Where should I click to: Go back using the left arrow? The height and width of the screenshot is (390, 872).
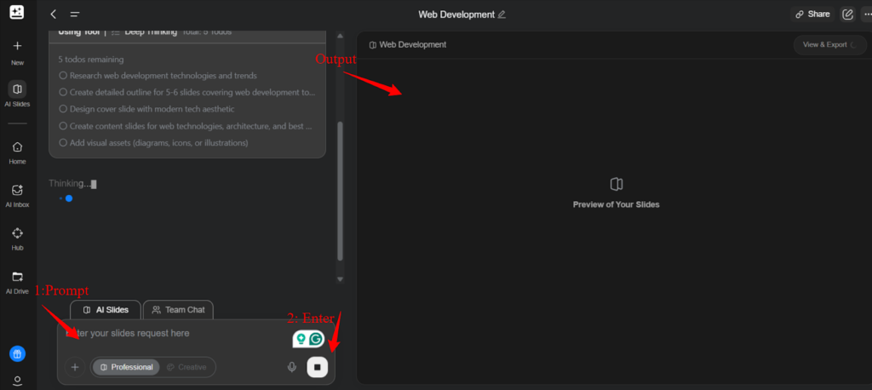54,14
